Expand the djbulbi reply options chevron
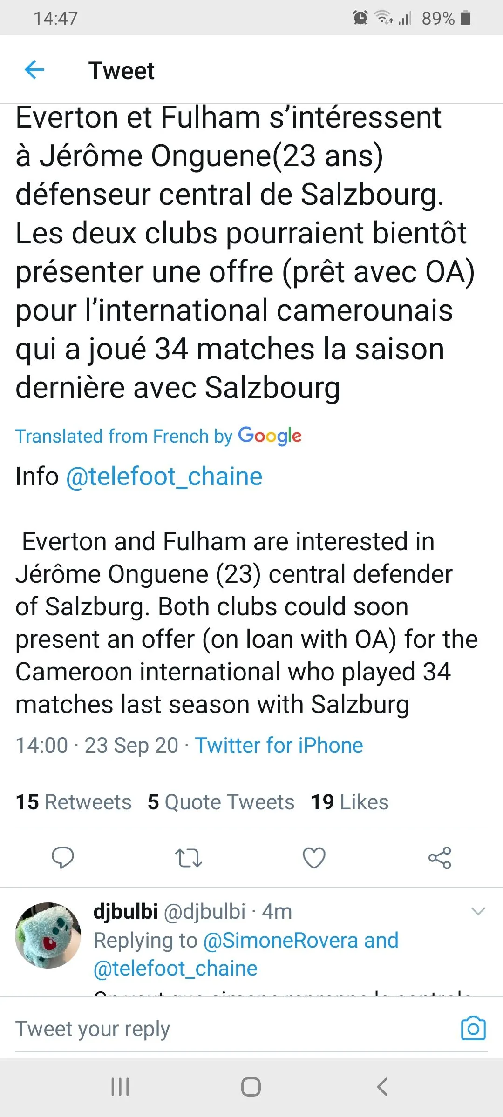 (x=478, y=911)
